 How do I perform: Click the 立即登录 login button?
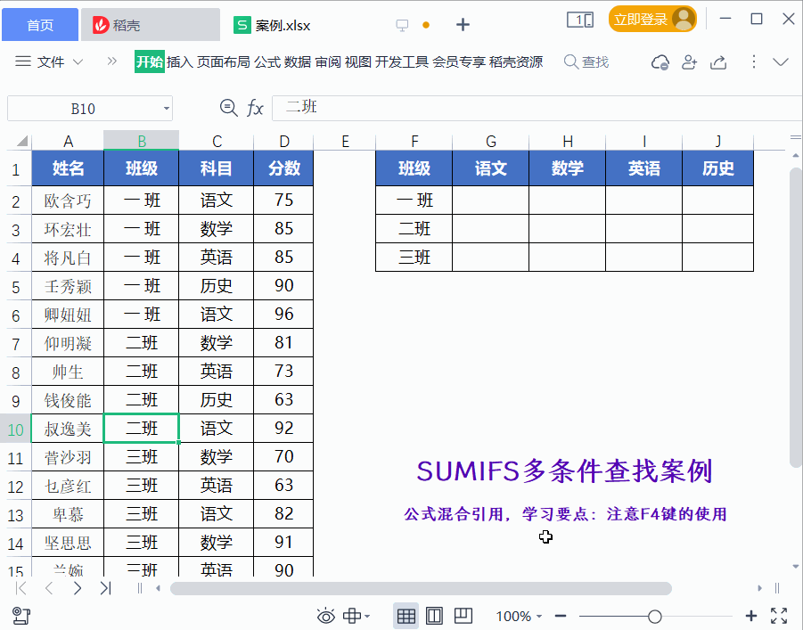[652, 20]
